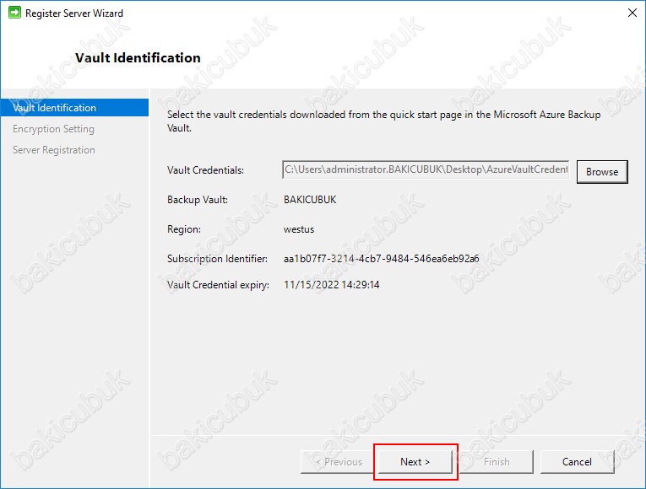Select the Server Registration step
This screenshot has width=646, height=489.
click(x=54, y=150)
